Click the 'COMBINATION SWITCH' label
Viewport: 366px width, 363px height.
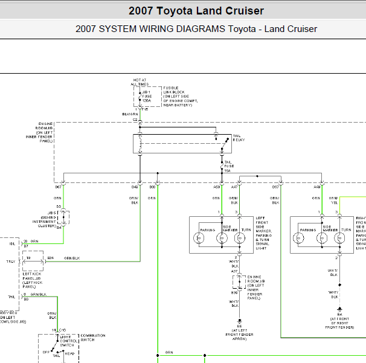pyautogui.click(x=93, y=338)
